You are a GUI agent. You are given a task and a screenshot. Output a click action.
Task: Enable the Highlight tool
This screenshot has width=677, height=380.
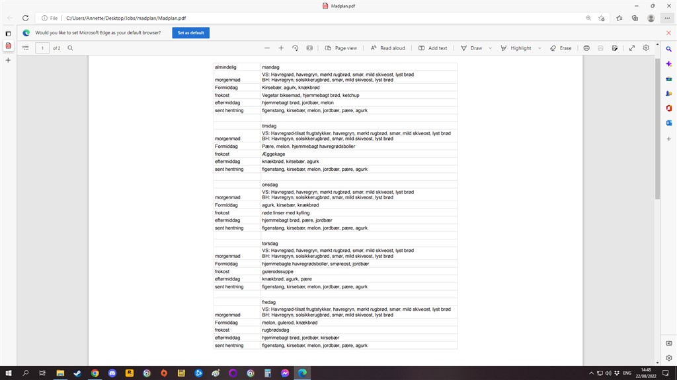coord(516,48)
